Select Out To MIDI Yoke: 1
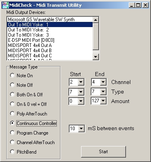The image size is (151, 162). click(50, 25)
